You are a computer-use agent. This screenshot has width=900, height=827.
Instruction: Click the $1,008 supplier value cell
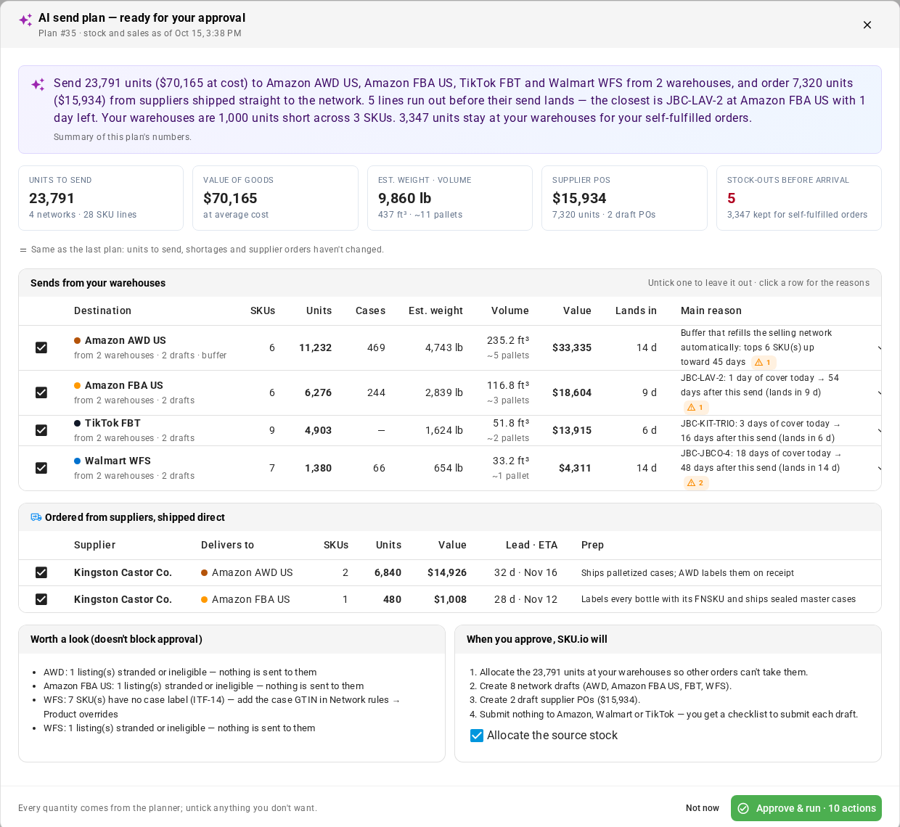[x=450, y=599]
